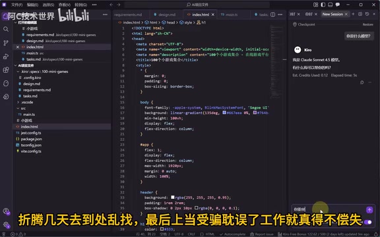Open the 查看(V) menu
The width and height of the screenshot is (380, 237).
64,5
